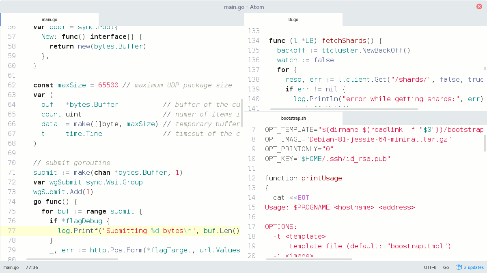Click line number 12 in bootstrap.sh gutter

point(252,178)
